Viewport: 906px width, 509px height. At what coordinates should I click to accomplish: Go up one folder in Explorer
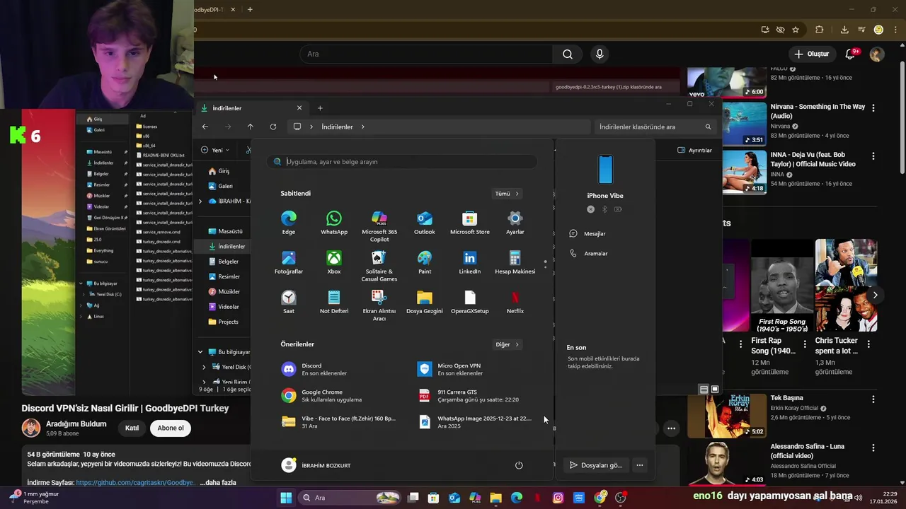pyautogui.click(x=250, y=127)
